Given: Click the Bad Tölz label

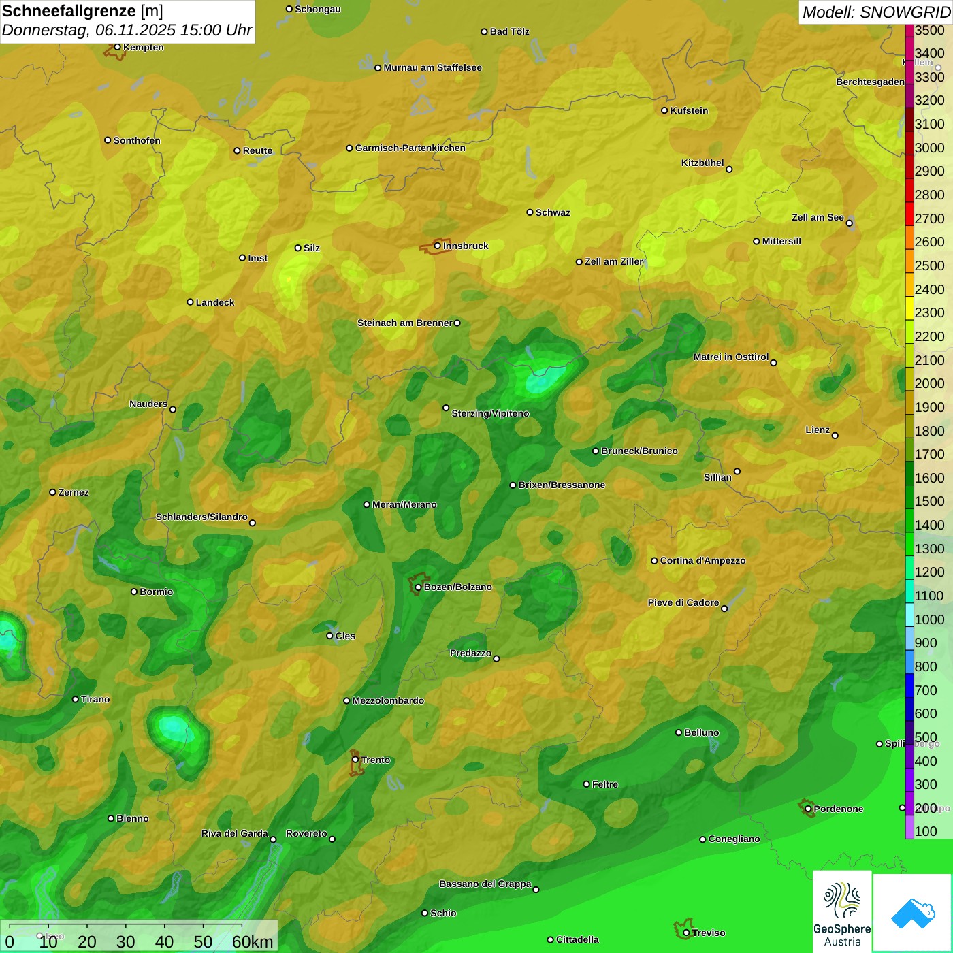Looking at the screenshot, I should 510,31.
